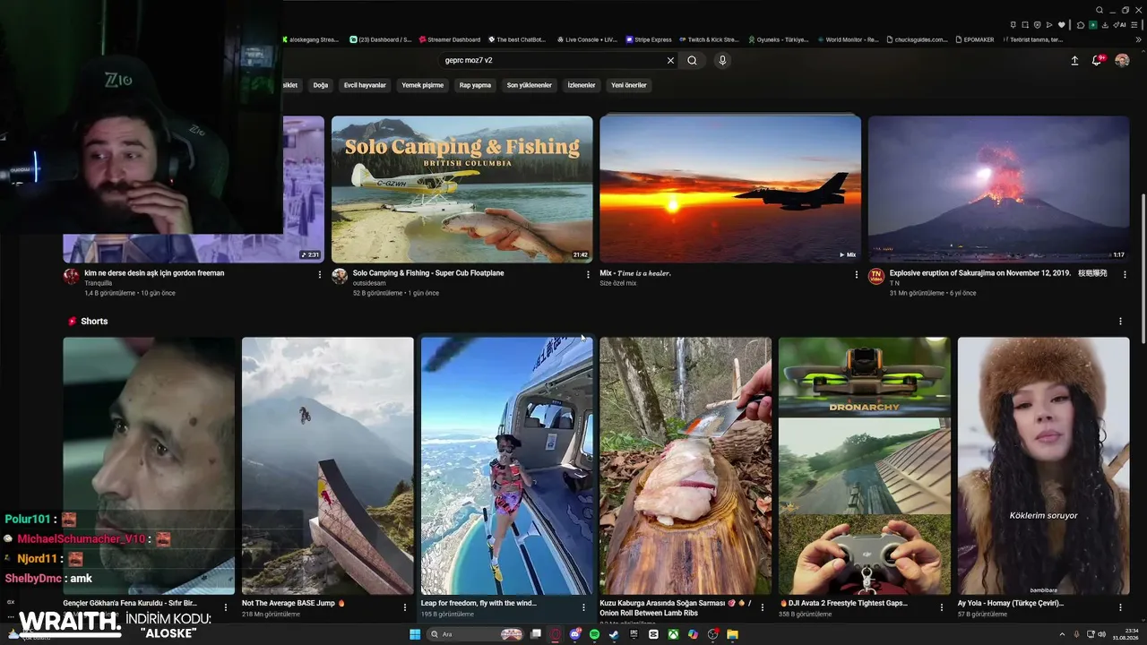This screenshot has width=1147, height=645.
Task: Open Epic Games Launcher from the taskbar
Action: coord(634,634)
